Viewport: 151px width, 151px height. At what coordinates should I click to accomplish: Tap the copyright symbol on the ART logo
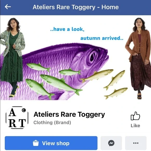[24, 110]
